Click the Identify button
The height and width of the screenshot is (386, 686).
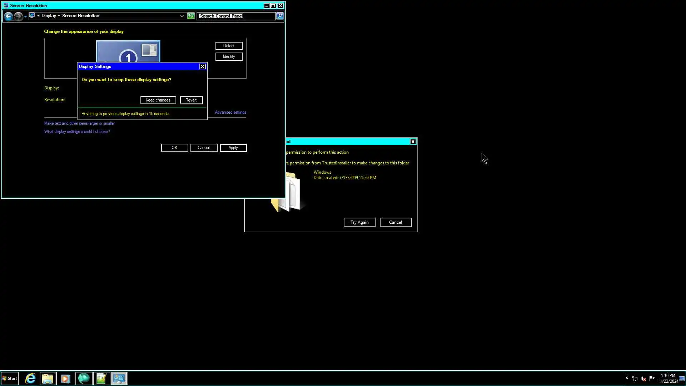(229, 56)
